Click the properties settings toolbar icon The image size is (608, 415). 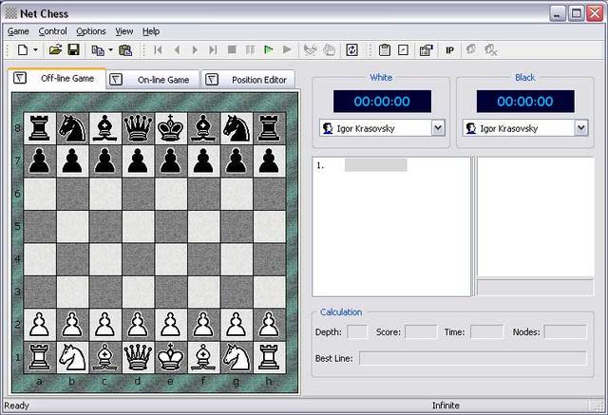pyautogui.click(x=426, y=50)
